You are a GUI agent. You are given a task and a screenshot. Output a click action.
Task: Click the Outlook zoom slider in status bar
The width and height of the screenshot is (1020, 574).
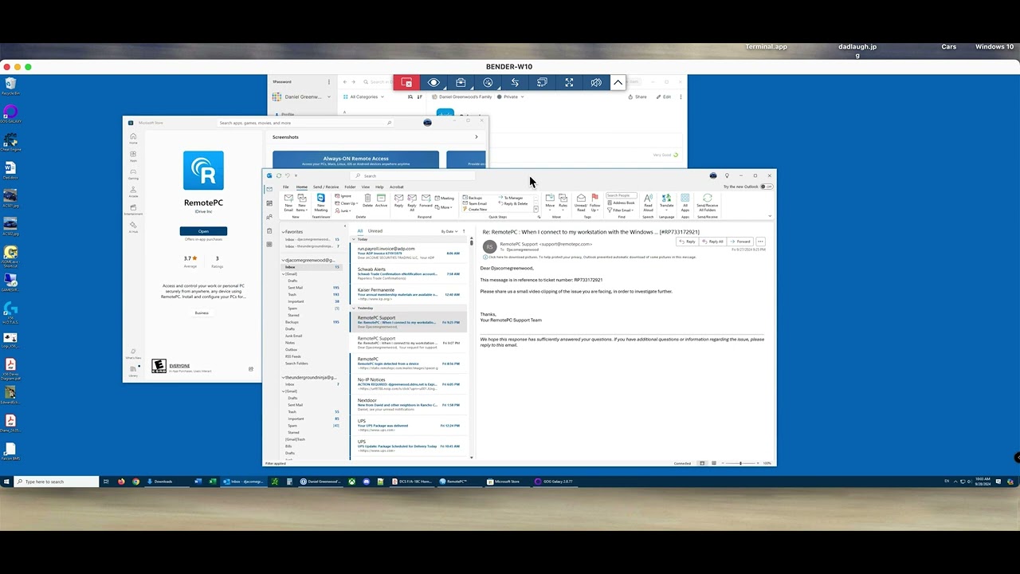click(x=740, y=463)
